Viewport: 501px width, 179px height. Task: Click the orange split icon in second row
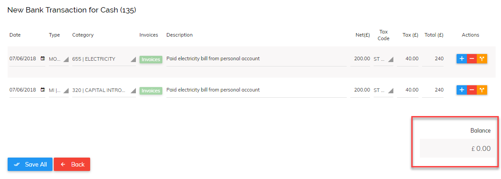coord(482,90)
